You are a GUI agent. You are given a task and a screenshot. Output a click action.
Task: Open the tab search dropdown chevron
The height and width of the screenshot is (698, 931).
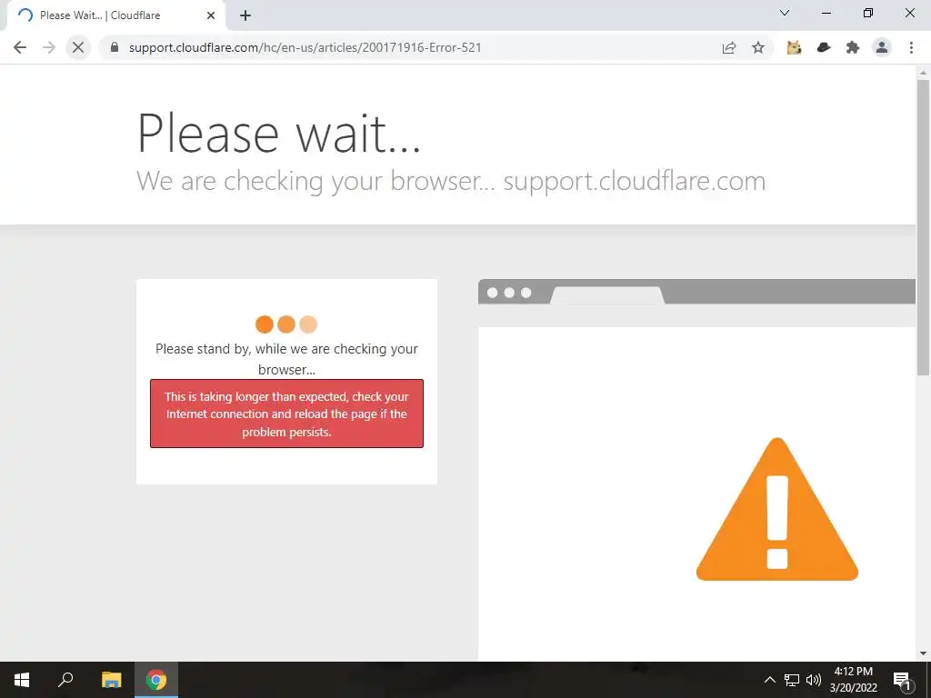[x=785, y=13]
